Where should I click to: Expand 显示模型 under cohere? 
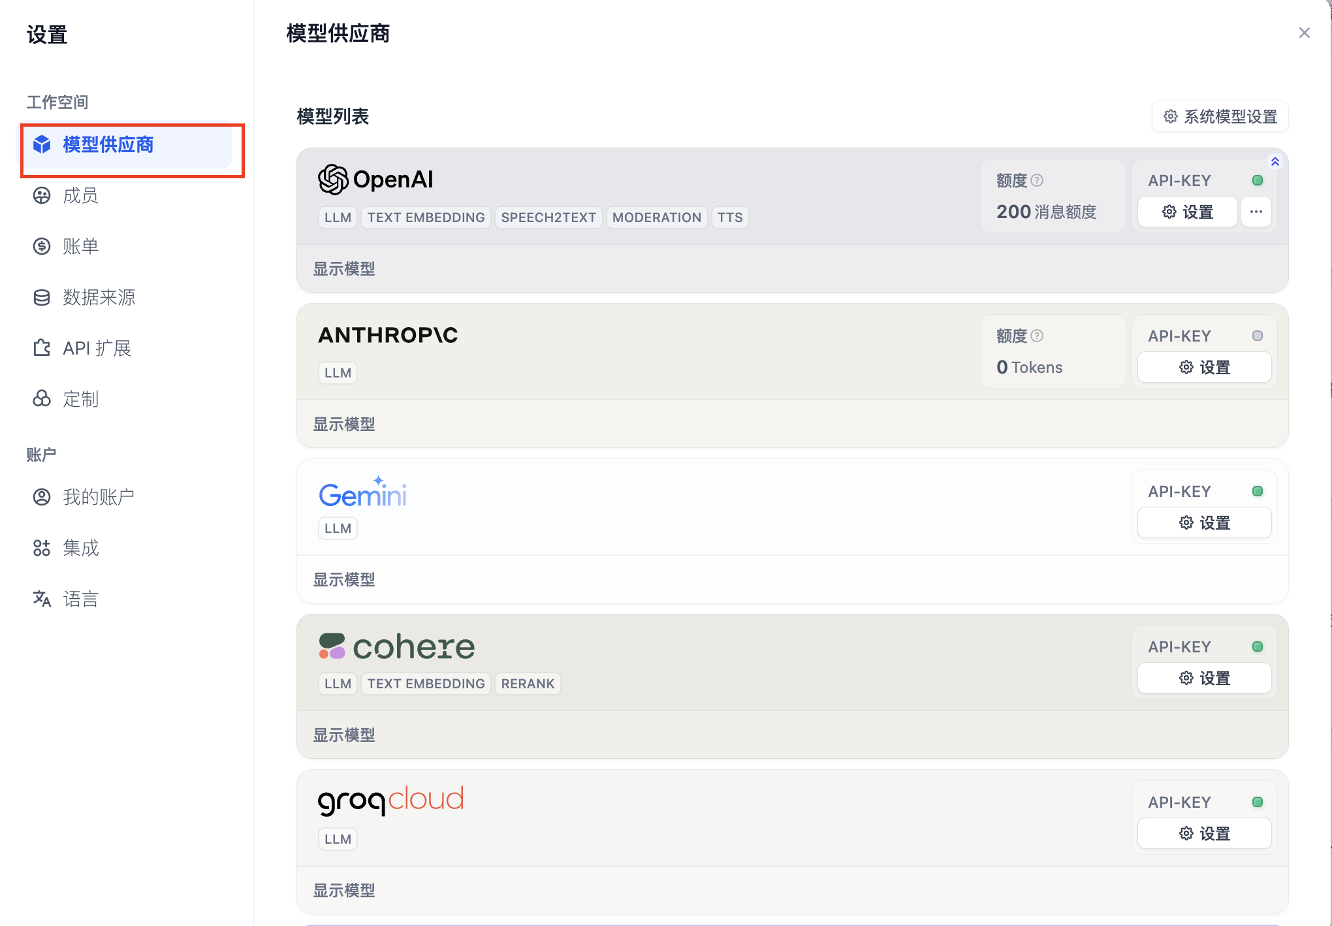(x=344, y=735)
